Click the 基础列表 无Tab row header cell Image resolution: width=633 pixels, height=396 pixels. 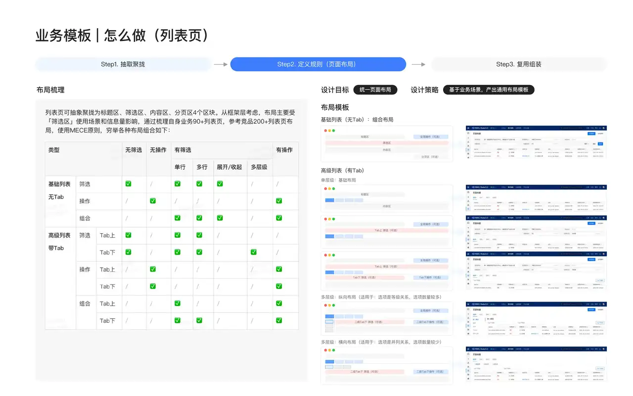60,201
